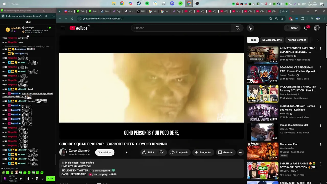Dislike the video with thumbs-down icon
Image resolution: width=327 pixels, height=184 pixels.
point(161,152)
